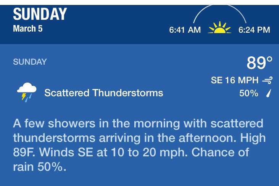
Task: Click the 6:41 AM sunrise time
Action: (x=185, y=30)
